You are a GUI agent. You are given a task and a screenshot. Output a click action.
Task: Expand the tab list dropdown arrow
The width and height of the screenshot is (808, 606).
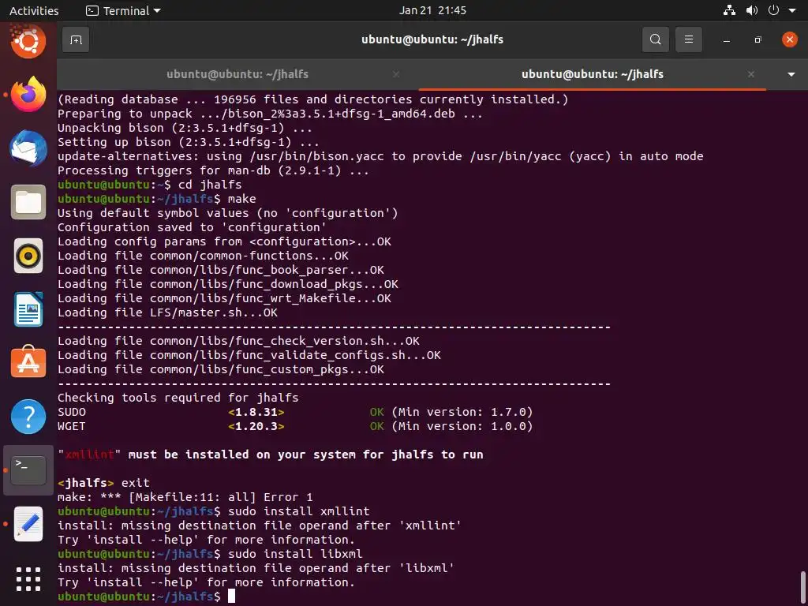coord(791,75)
